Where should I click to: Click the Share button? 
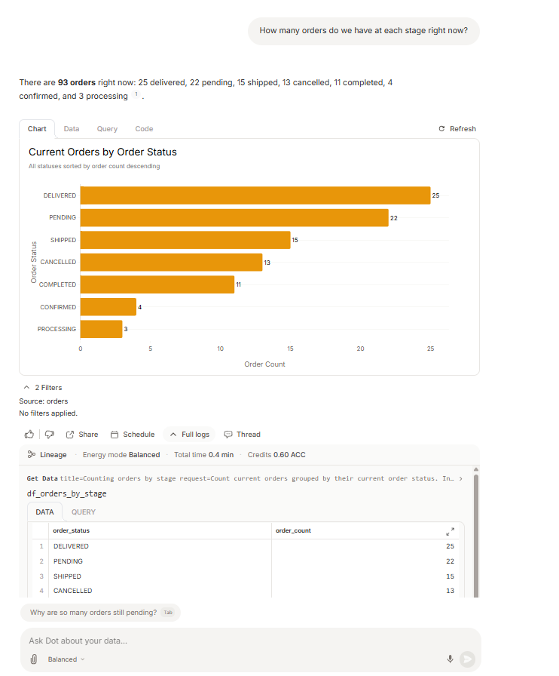point(82,434)
